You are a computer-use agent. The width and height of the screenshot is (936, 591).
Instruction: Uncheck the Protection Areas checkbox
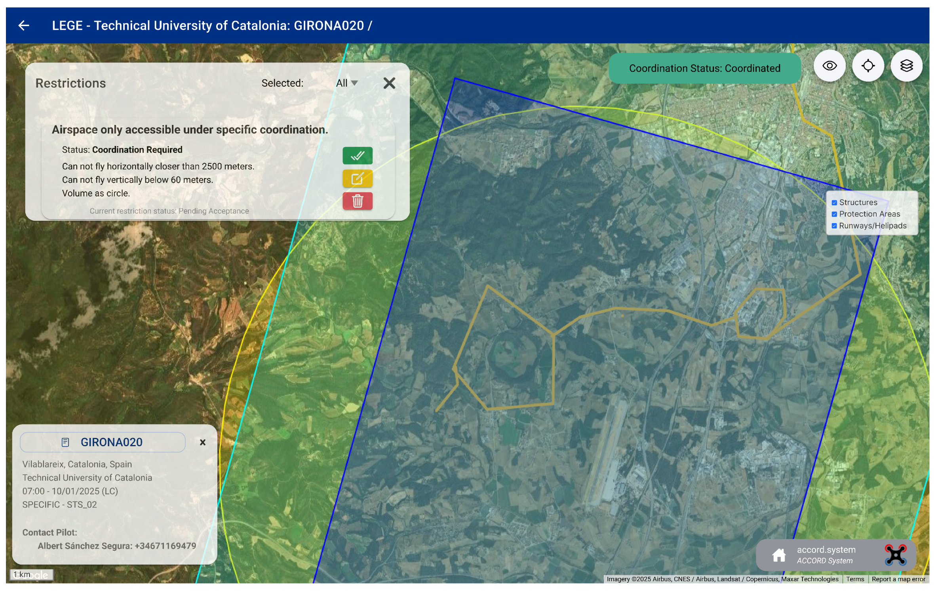click(834, 214)
